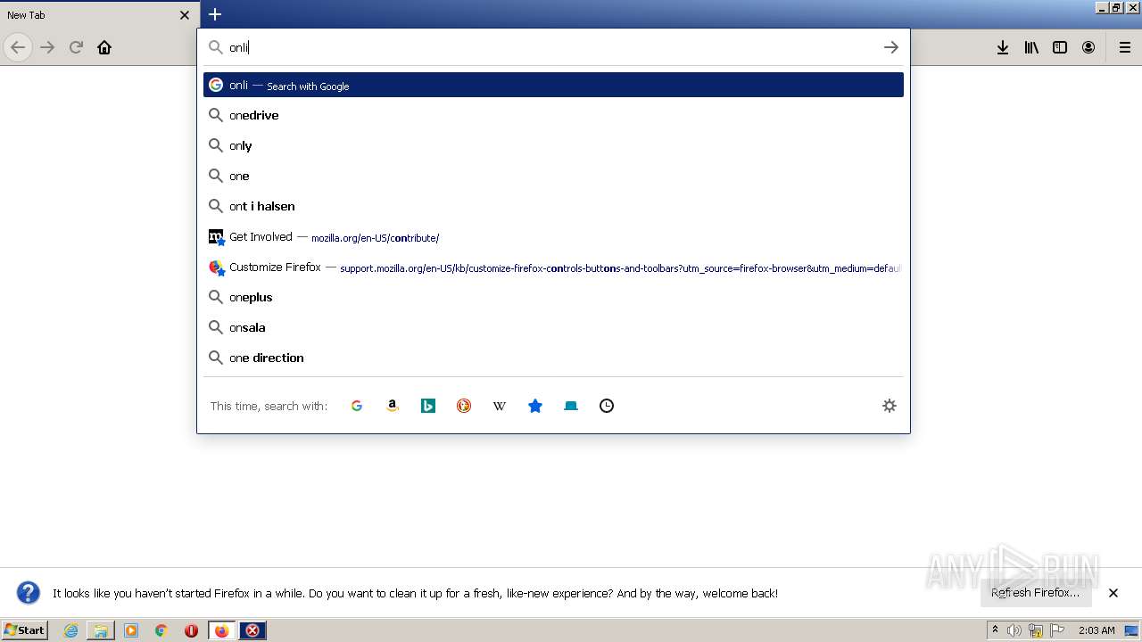Open the red X taskbar application

(252, 630)
